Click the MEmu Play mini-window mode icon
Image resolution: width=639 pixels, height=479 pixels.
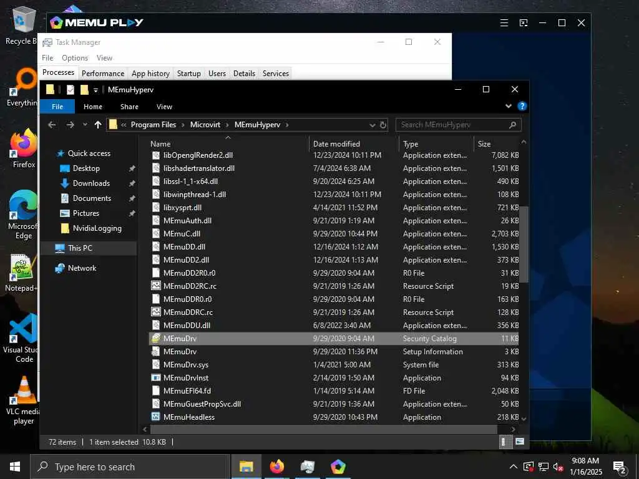(524, 23)
